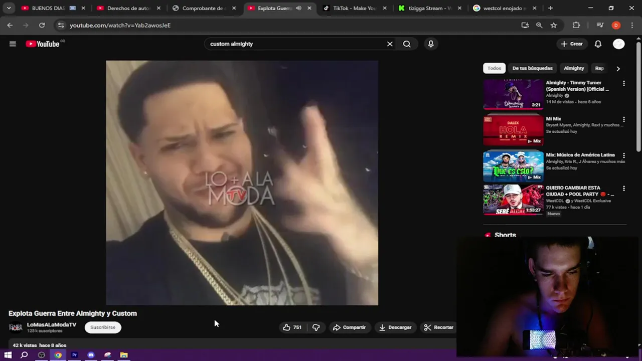Open Discord from taskbar
The width and height of the screenshot is (642, 361).
click(91, 355)
